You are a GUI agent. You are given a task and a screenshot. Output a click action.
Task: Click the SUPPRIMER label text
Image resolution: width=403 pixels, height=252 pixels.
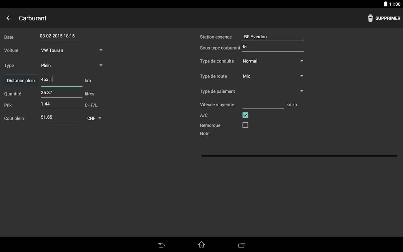pyautogui.click(x=388, y=18)
